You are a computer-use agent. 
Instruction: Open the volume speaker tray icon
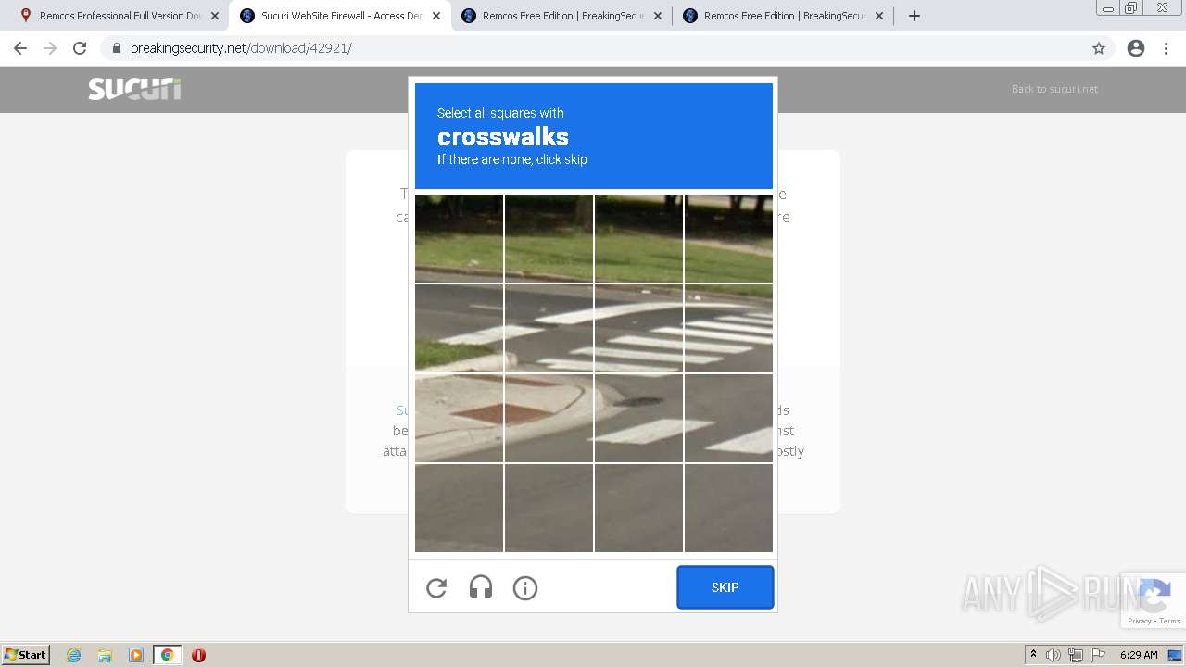1053,655
